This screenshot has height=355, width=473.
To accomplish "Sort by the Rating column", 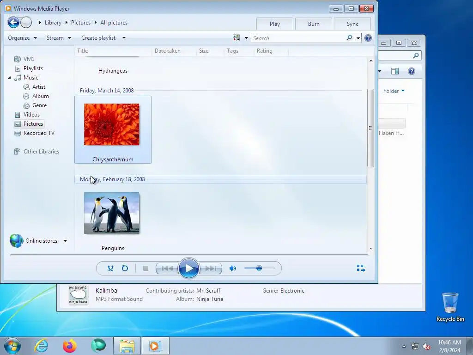I will [x=271, y=51].
